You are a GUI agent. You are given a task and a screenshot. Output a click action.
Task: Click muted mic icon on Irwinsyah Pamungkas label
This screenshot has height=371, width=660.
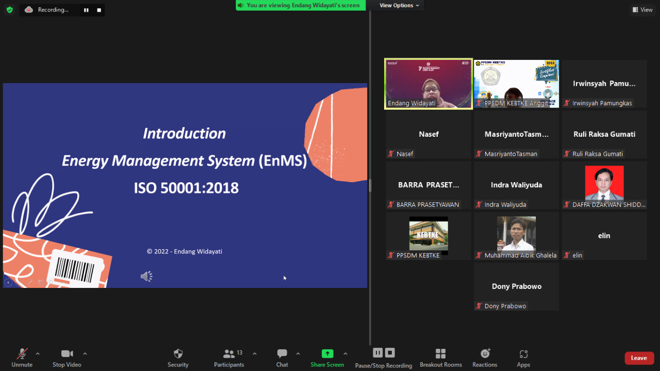pos(567,103)
